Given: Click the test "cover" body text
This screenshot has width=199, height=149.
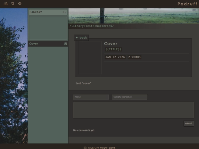Looking at the screenshot, I should [83, 84].
